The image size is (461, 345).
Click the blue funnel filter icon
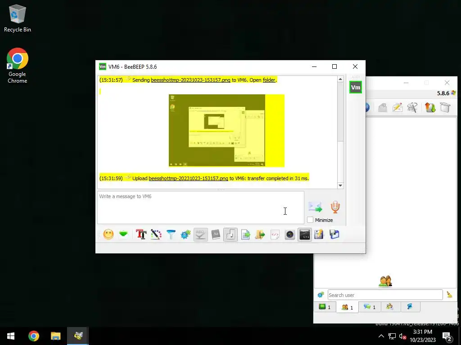pyautogui.click(x=171, y=234)
